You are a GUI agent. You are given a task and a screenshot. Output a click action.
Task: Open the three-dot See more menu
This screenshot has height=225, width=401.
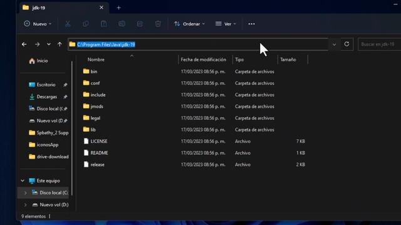251,24
